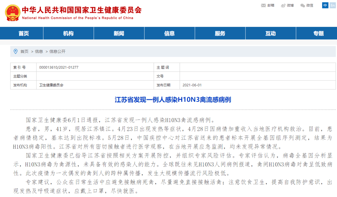Open the 互动 navigation tab
This screenshot has width=337, height=197.
(x=271, y=33)
